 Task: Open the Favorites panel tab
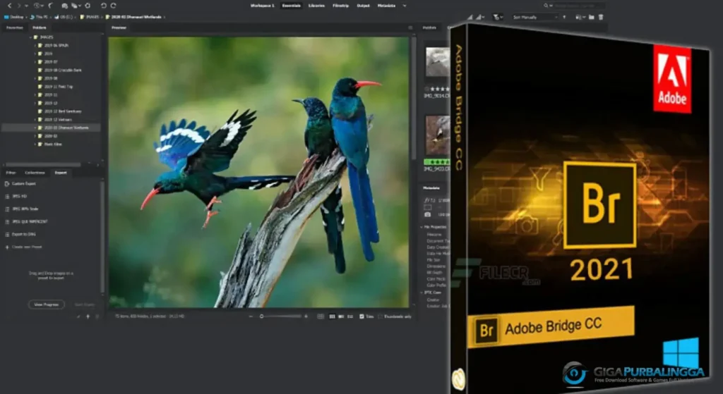pyautogui.click(x=14, y=27)
